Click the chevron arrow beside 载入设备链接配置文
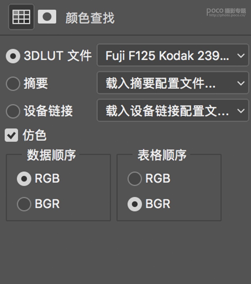This screenshot has height=284, width=251. click(241, 111)
